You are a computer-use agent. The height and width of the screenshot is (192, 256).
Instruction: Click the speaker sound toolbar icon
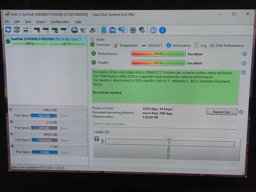click(x=142, y=30)
